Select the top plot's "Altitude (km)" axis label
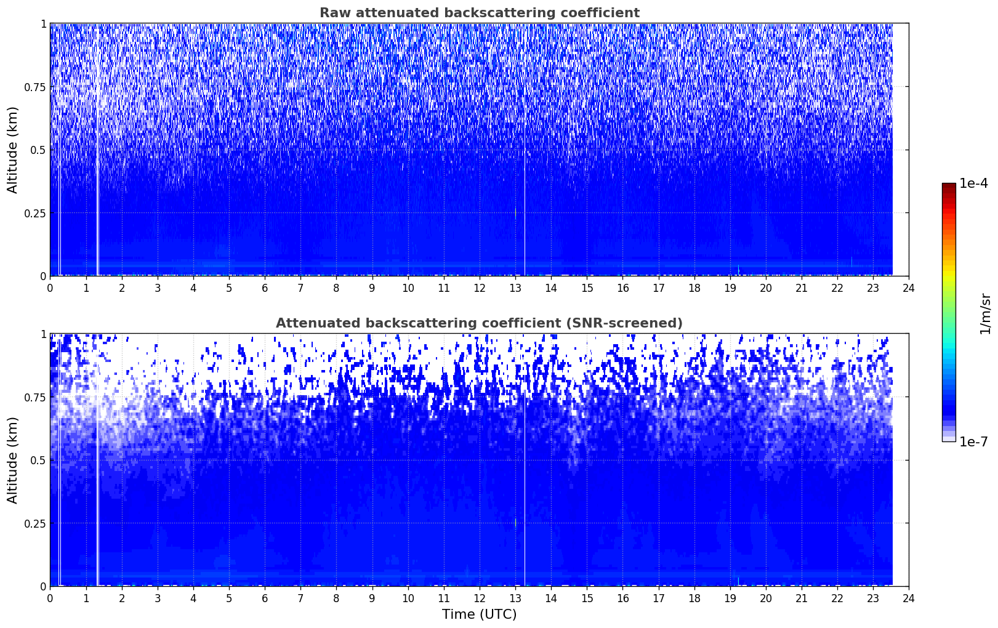 tap(13, 150)
